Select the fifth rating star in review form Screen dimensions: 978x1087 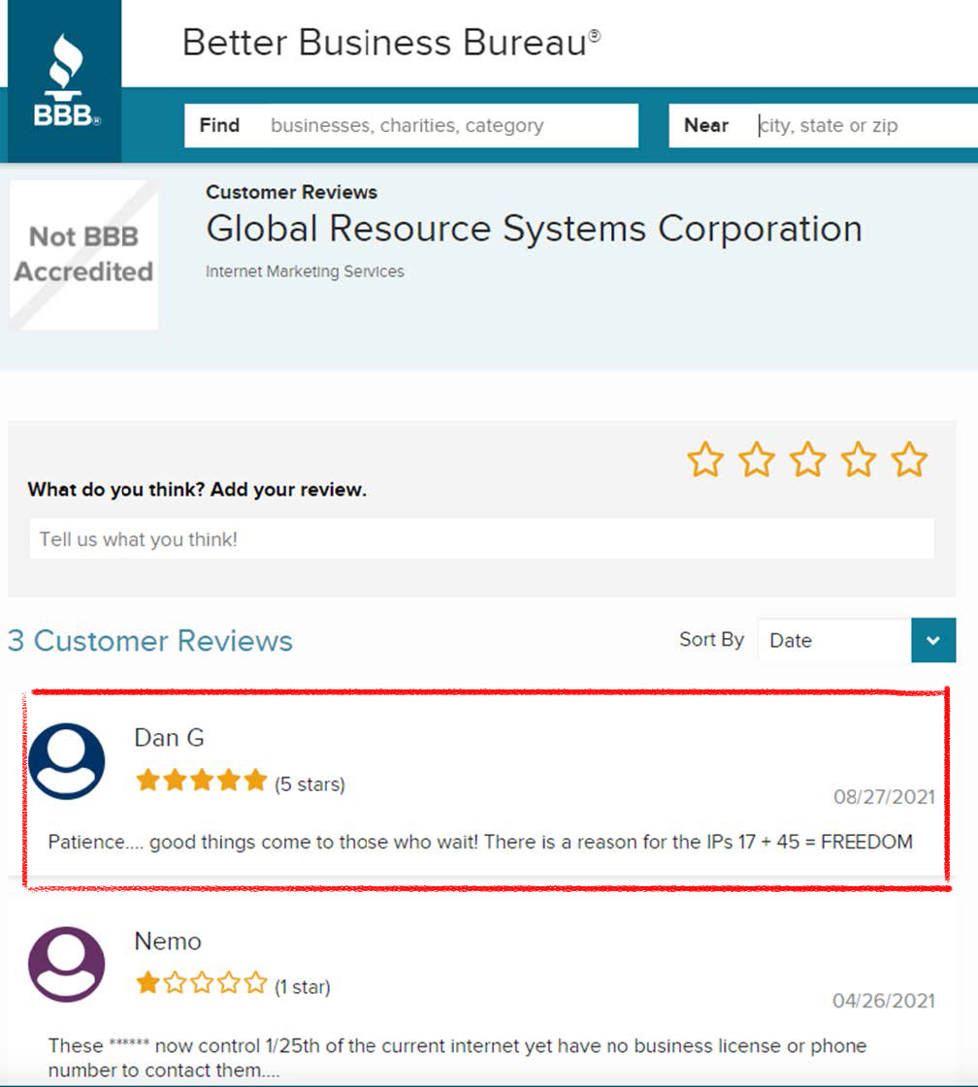(x=909, y=460)
